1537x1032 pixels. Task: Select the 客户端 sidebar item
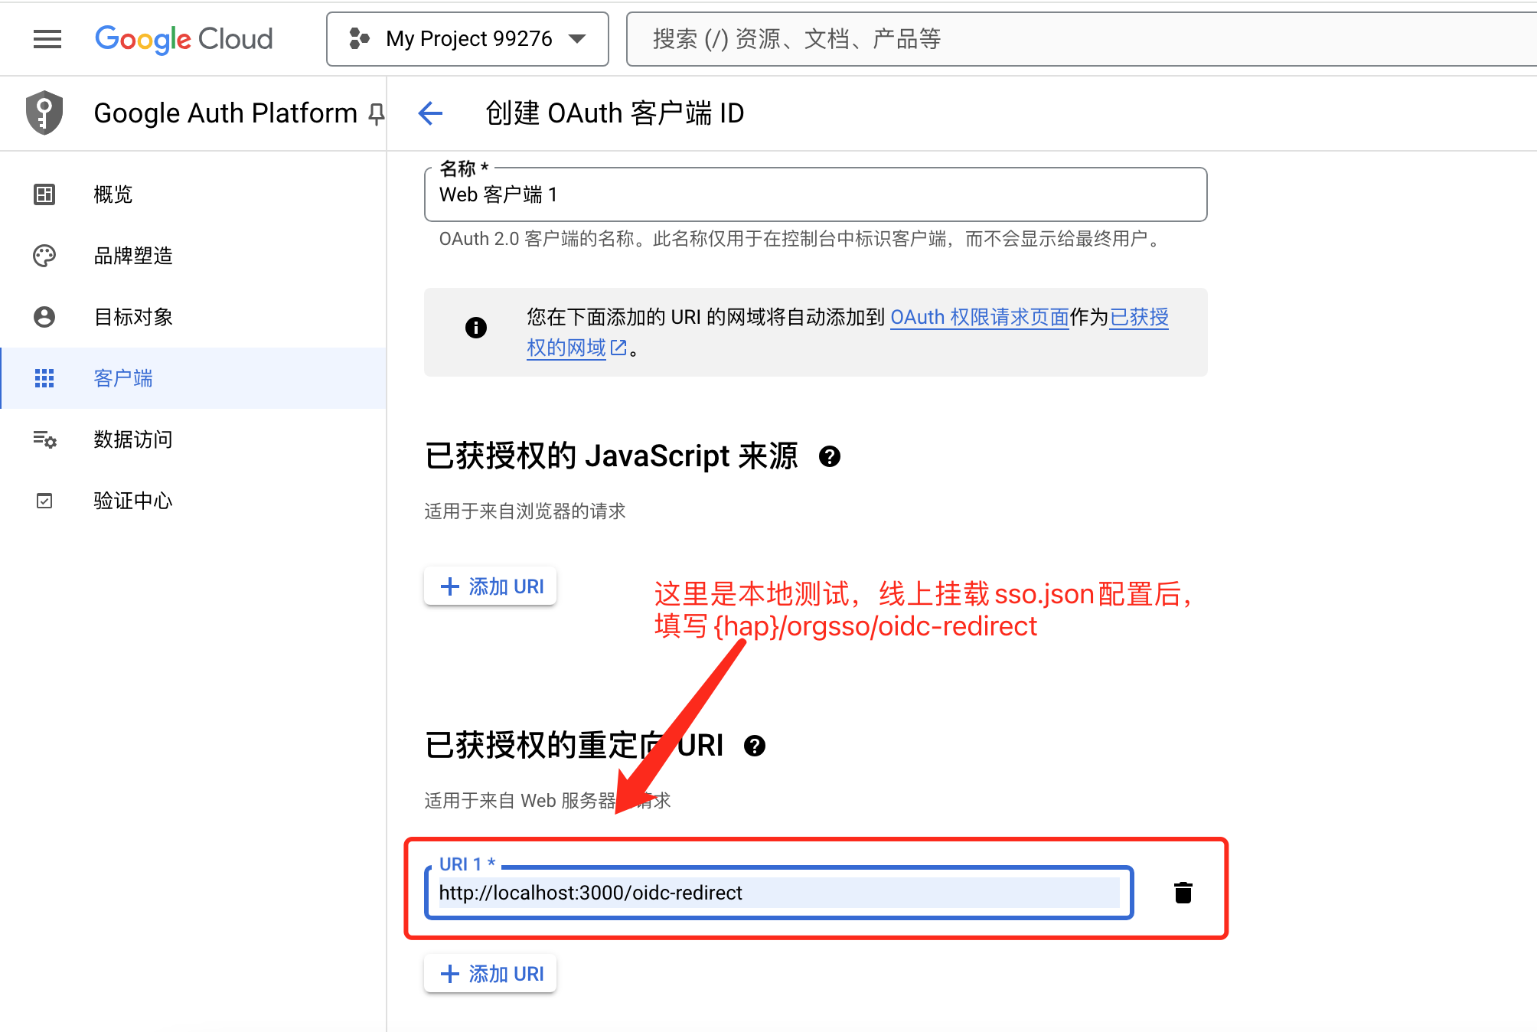click(193, 378)
